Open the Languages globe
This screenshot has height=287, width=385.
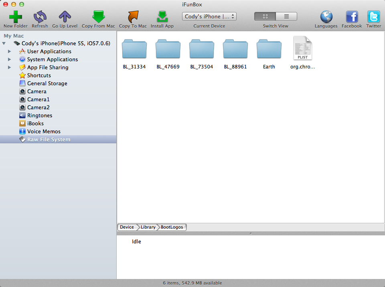[326, 17]
